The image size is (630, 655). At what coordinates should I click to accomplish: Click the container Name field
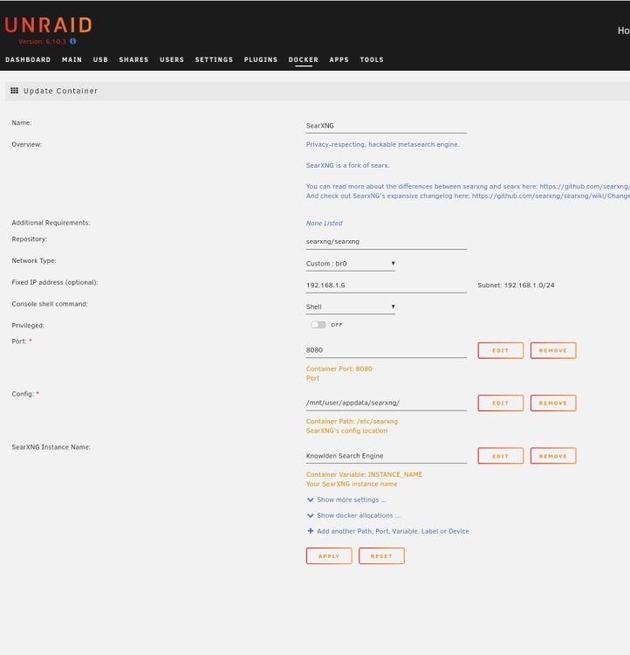click(387, 126)
